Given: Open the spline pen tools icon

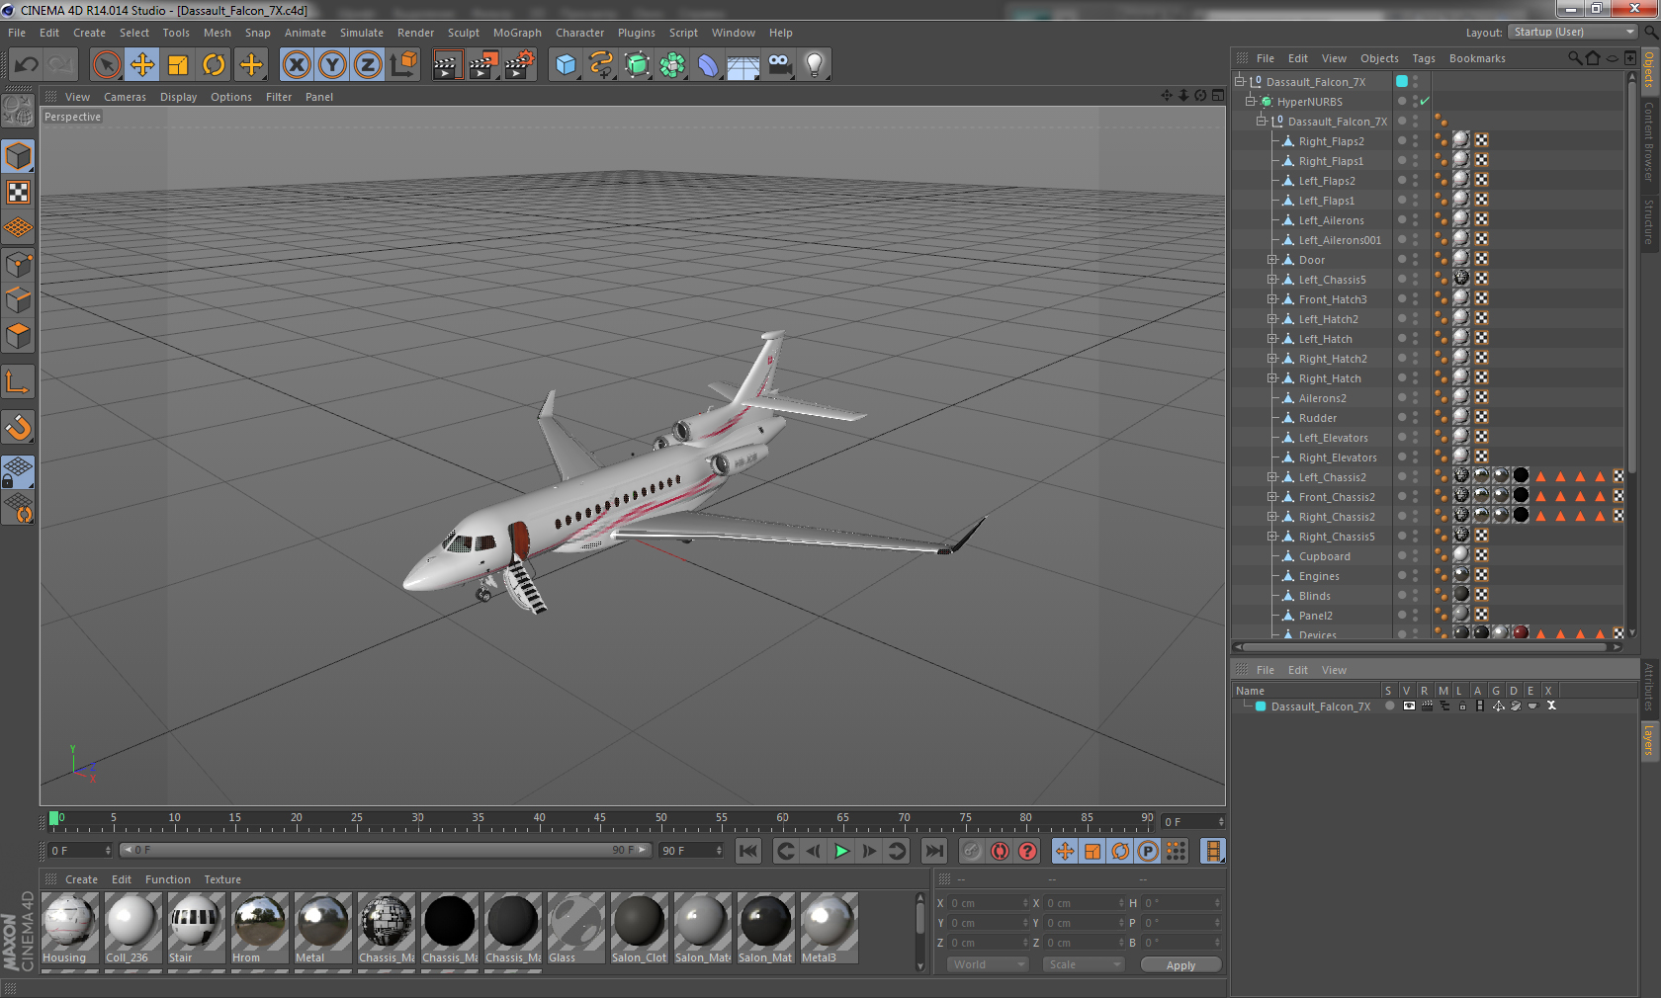Looking at the screenshot, I should point(601,65).
